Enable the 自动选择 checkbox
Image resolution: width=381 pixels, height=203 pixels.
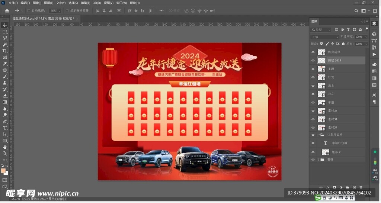click(29, 11)
